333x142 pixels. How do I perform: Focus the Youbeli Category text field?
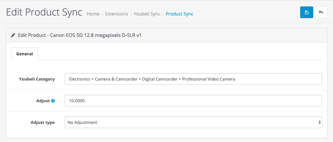(193, 79)
